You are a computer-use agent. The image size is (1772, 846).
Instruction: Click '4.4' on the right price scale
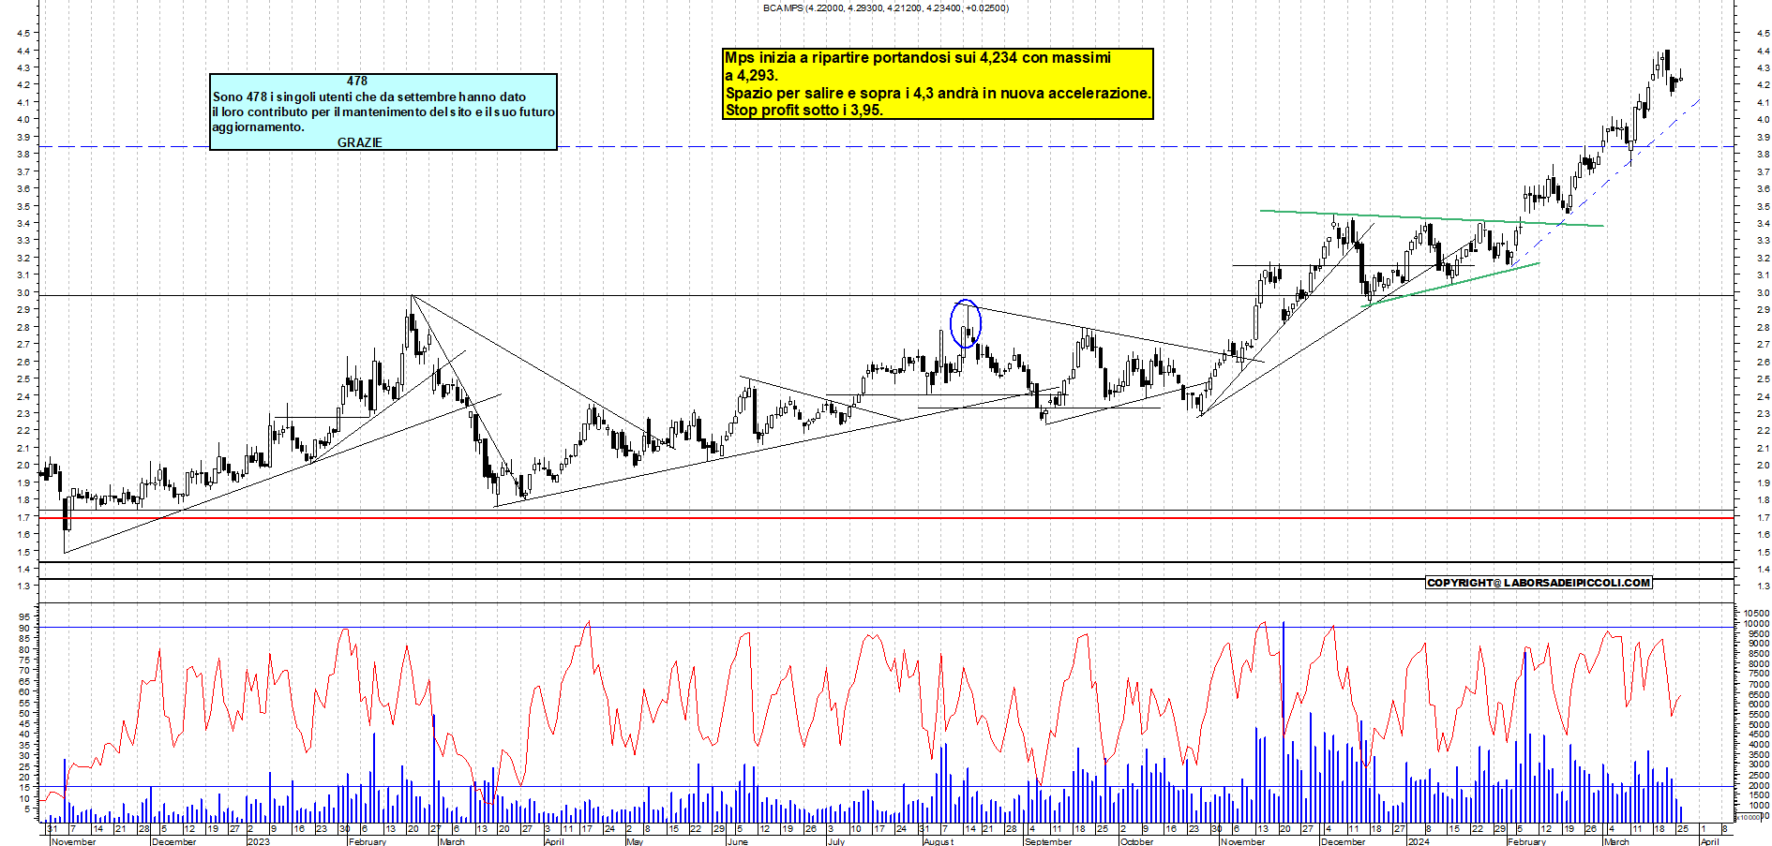pos(1764,51)
